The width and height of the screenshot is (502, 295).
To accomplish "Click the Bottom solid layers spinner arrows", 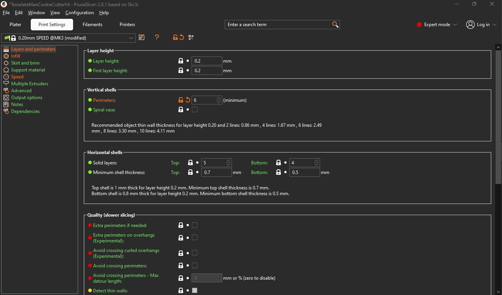I will coord(317,162).
